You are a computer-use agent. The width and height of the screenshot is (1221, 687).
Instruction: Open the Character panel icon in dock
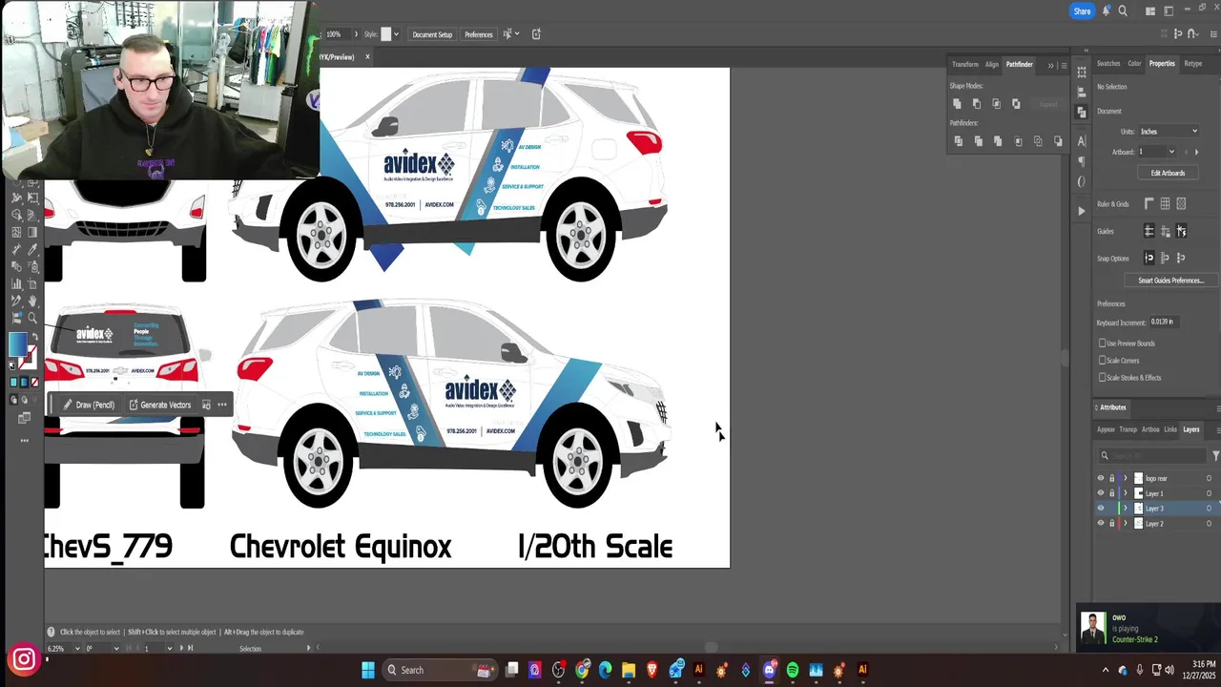tap(1082, 141)
